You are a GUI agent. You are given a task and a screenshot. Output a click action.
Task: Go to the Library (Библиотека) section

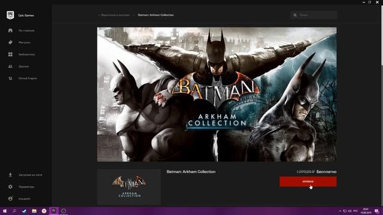pyautogui.click(x=22, y=54)
